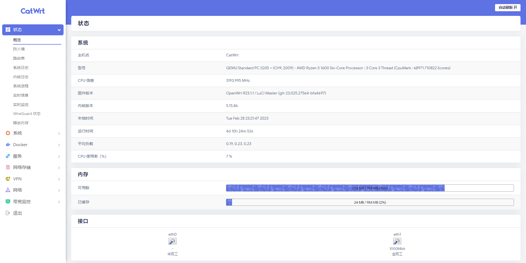Collapse the 状态 menu chevron
This screenshot has height=263, width=526.
(x=59, y=30)
